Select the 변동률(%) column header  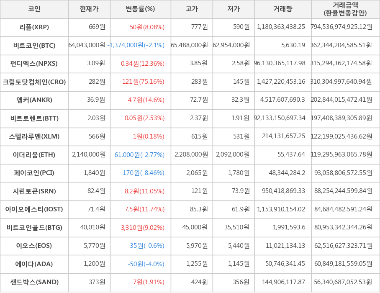[140, 9]
